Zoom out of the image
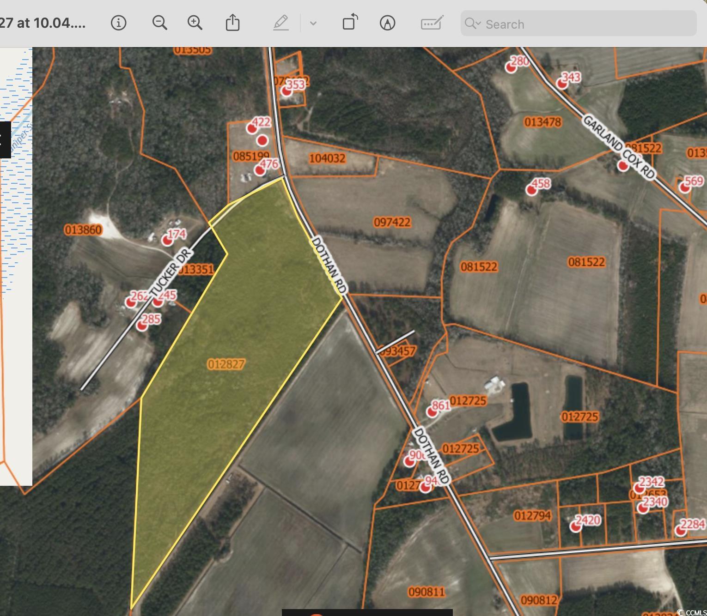The height and width of the screenshot is (616, 707). [159, 23]
